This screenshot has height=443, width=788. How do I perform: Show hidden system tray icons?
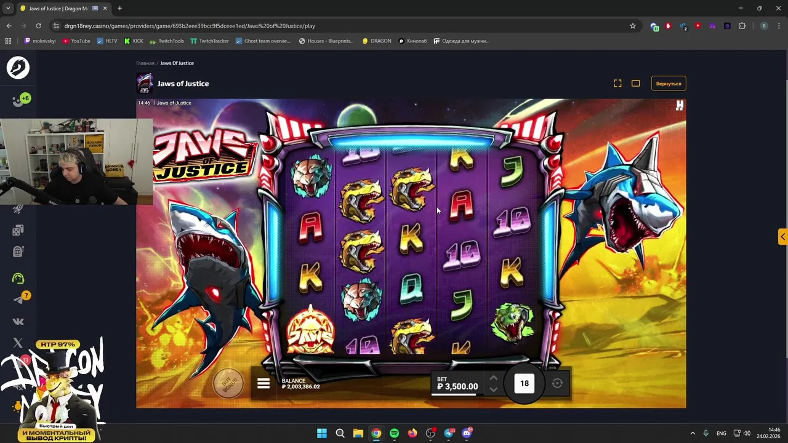pos(692,433)
